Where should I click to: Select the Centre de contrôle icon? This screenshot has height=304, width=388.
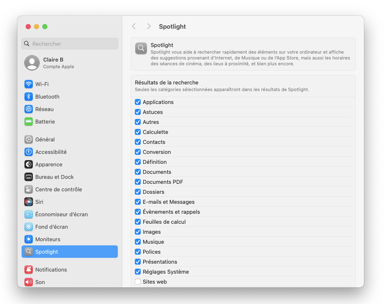(29, 190)
